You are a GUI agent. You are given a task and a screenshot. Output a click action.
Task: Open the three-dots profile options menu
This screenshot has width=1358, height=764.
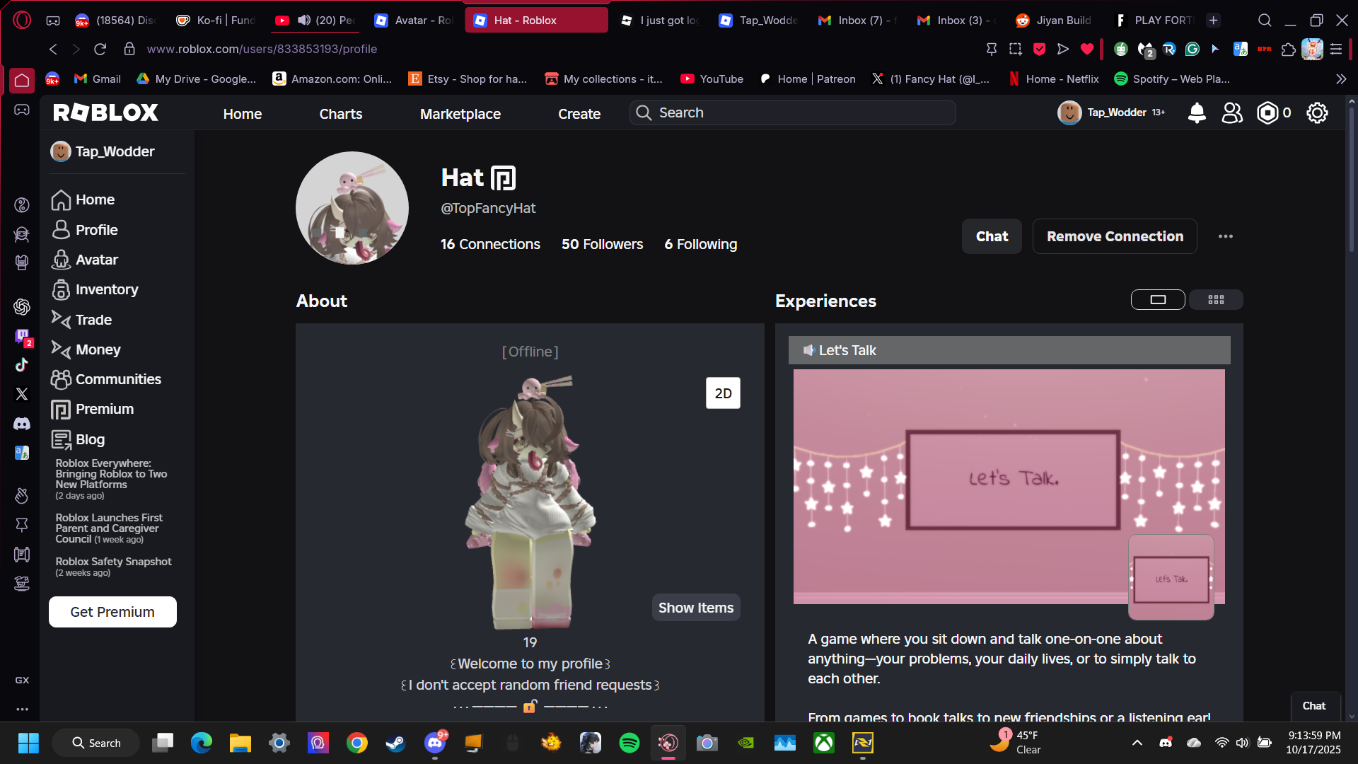coord(1226,236)
